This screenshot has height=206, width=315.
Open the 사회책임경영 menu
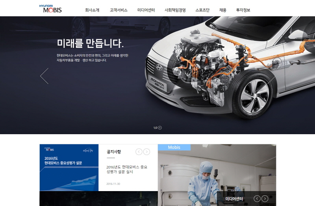(x=175, y=10)
